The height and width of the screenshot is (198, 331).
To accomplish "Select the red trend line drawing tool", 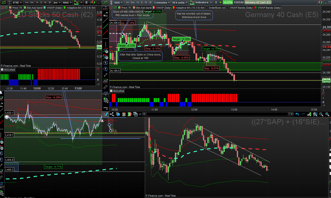I will click(106, 32).
